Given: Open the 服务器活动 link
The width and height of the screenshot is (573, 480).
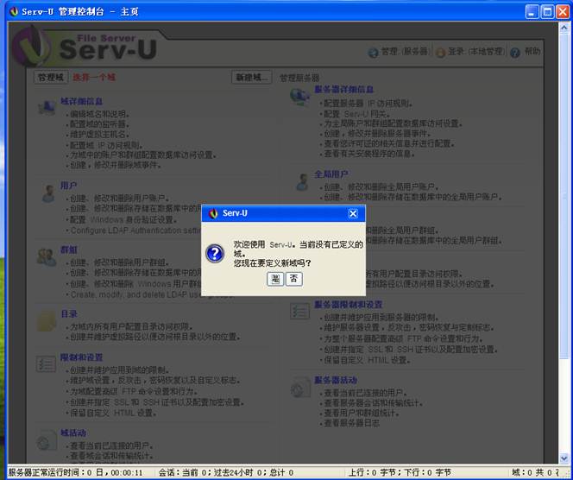Looking at the screenshot, I should click(336, 380).
